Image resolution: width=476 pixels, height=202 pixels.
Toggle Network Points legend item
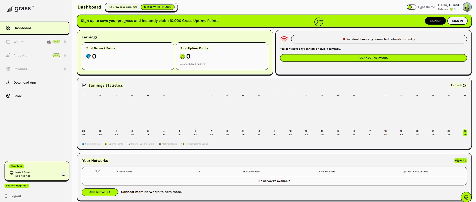pos(91,144)
